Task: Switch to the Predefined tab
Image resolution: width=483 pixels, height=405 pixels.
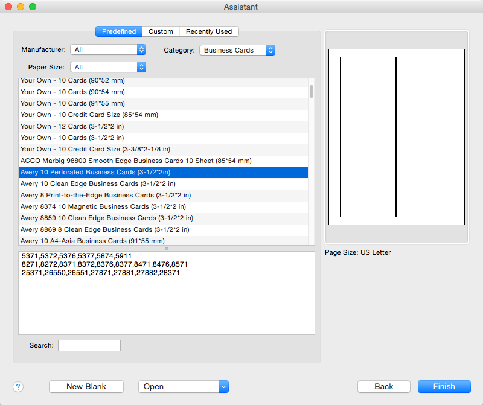Action: pos(119,31)
